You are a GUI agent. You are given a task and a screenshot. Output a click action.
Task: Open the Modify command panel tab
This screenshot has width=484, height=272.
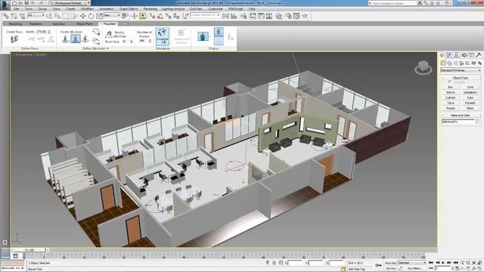(449, 55)
